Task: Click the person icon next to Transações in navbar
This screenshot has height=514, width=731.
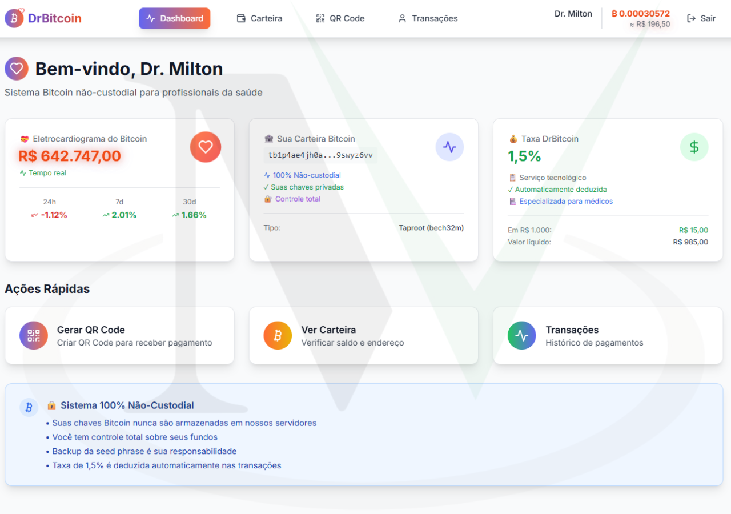Action: click(401, 18)
